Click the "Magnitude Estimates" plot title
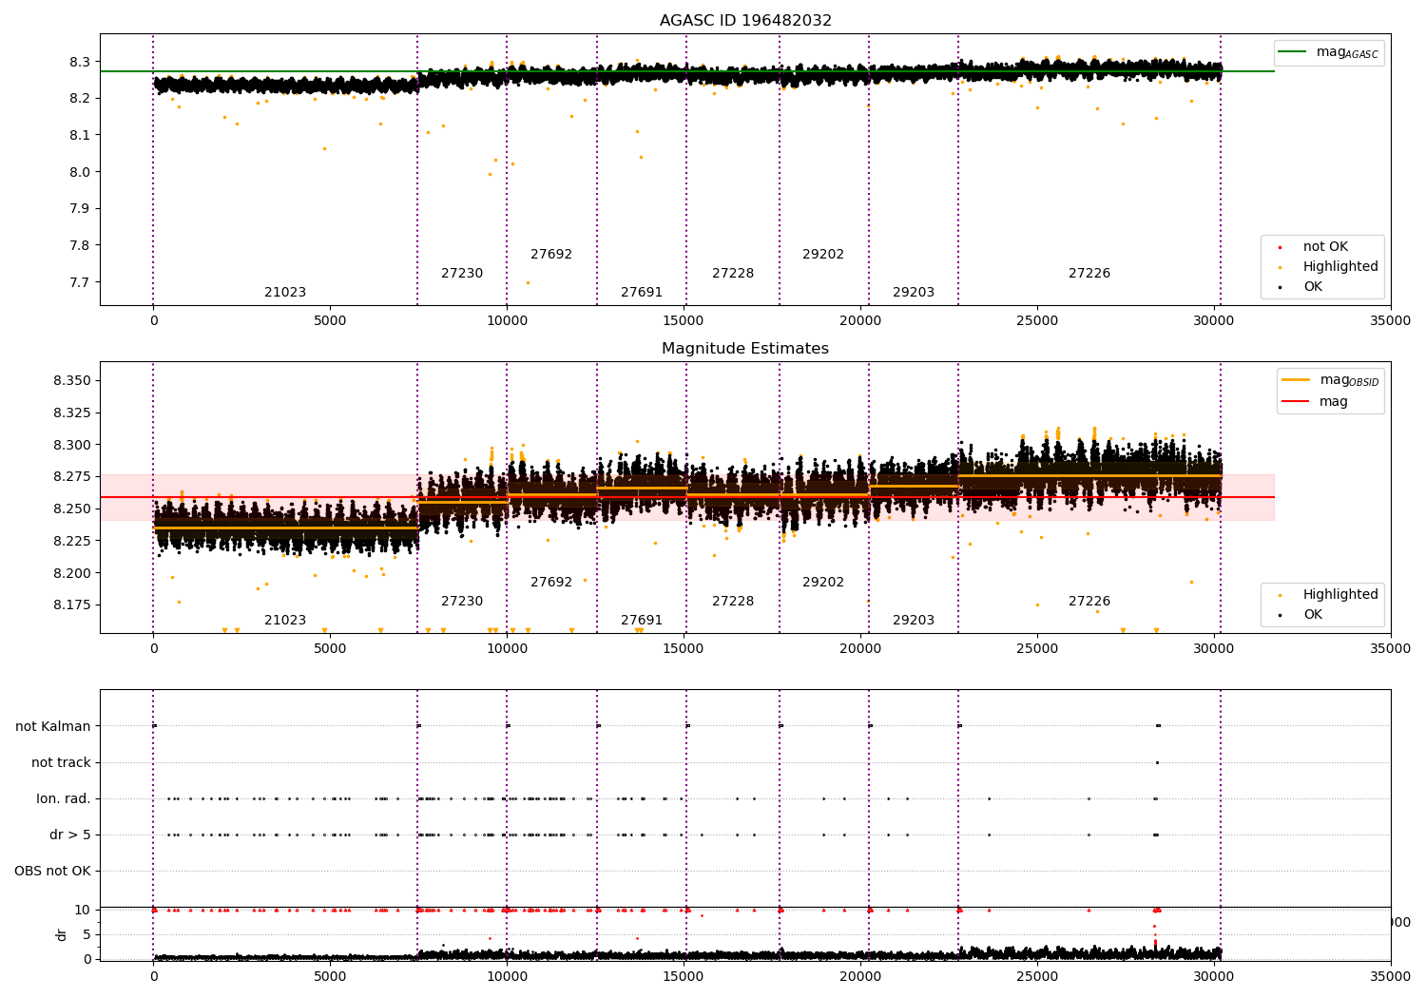The width and height of the screenshot is (1426, 998). point(745,349)
